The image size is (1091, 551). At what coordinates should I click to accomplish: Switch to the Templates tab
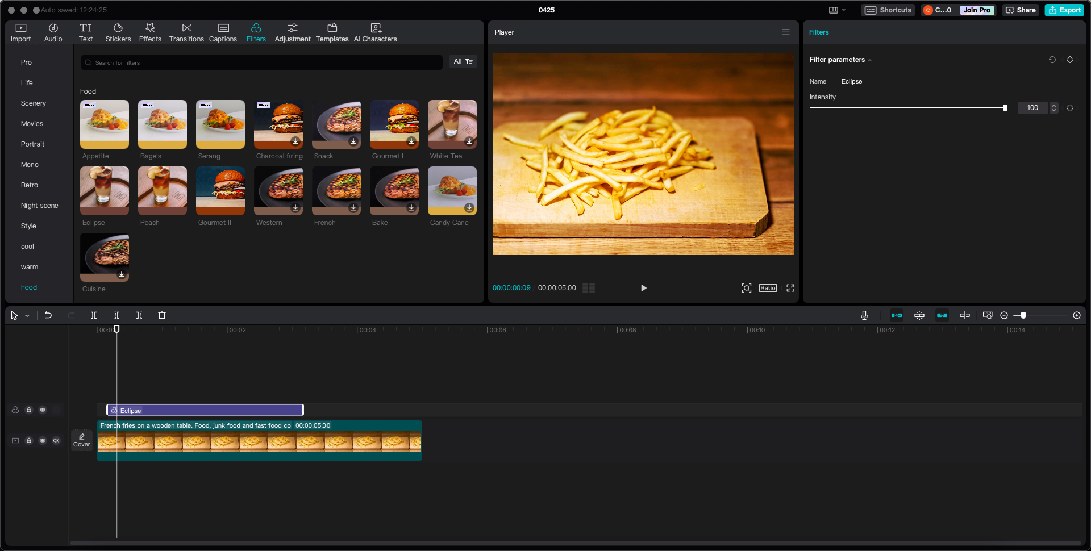pyautogui.click(x=332, y=33)
